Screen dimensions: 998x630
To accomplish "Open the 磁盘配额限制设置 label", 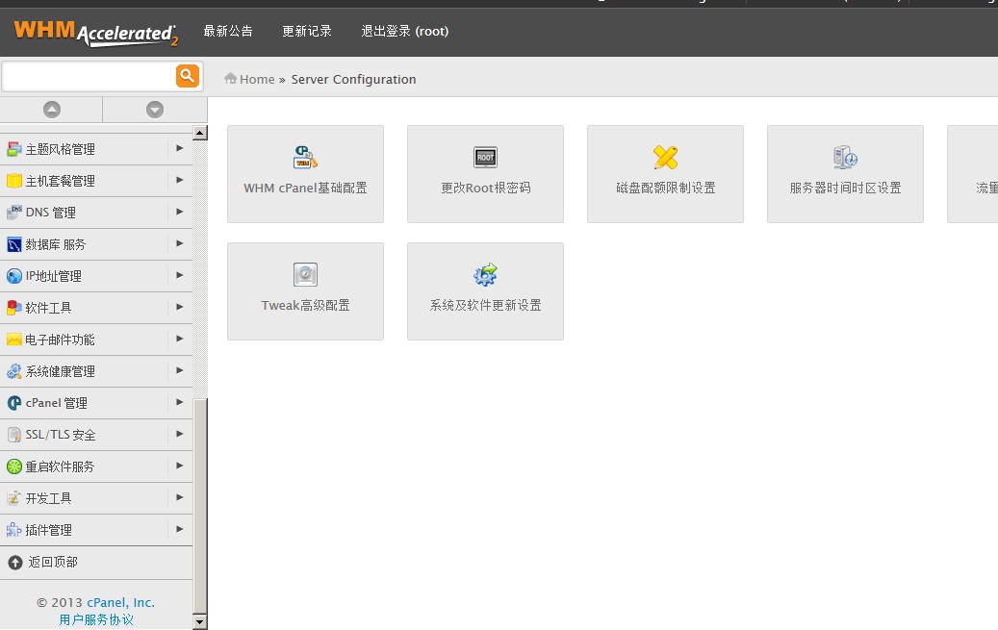I will (x=666, y=188).
